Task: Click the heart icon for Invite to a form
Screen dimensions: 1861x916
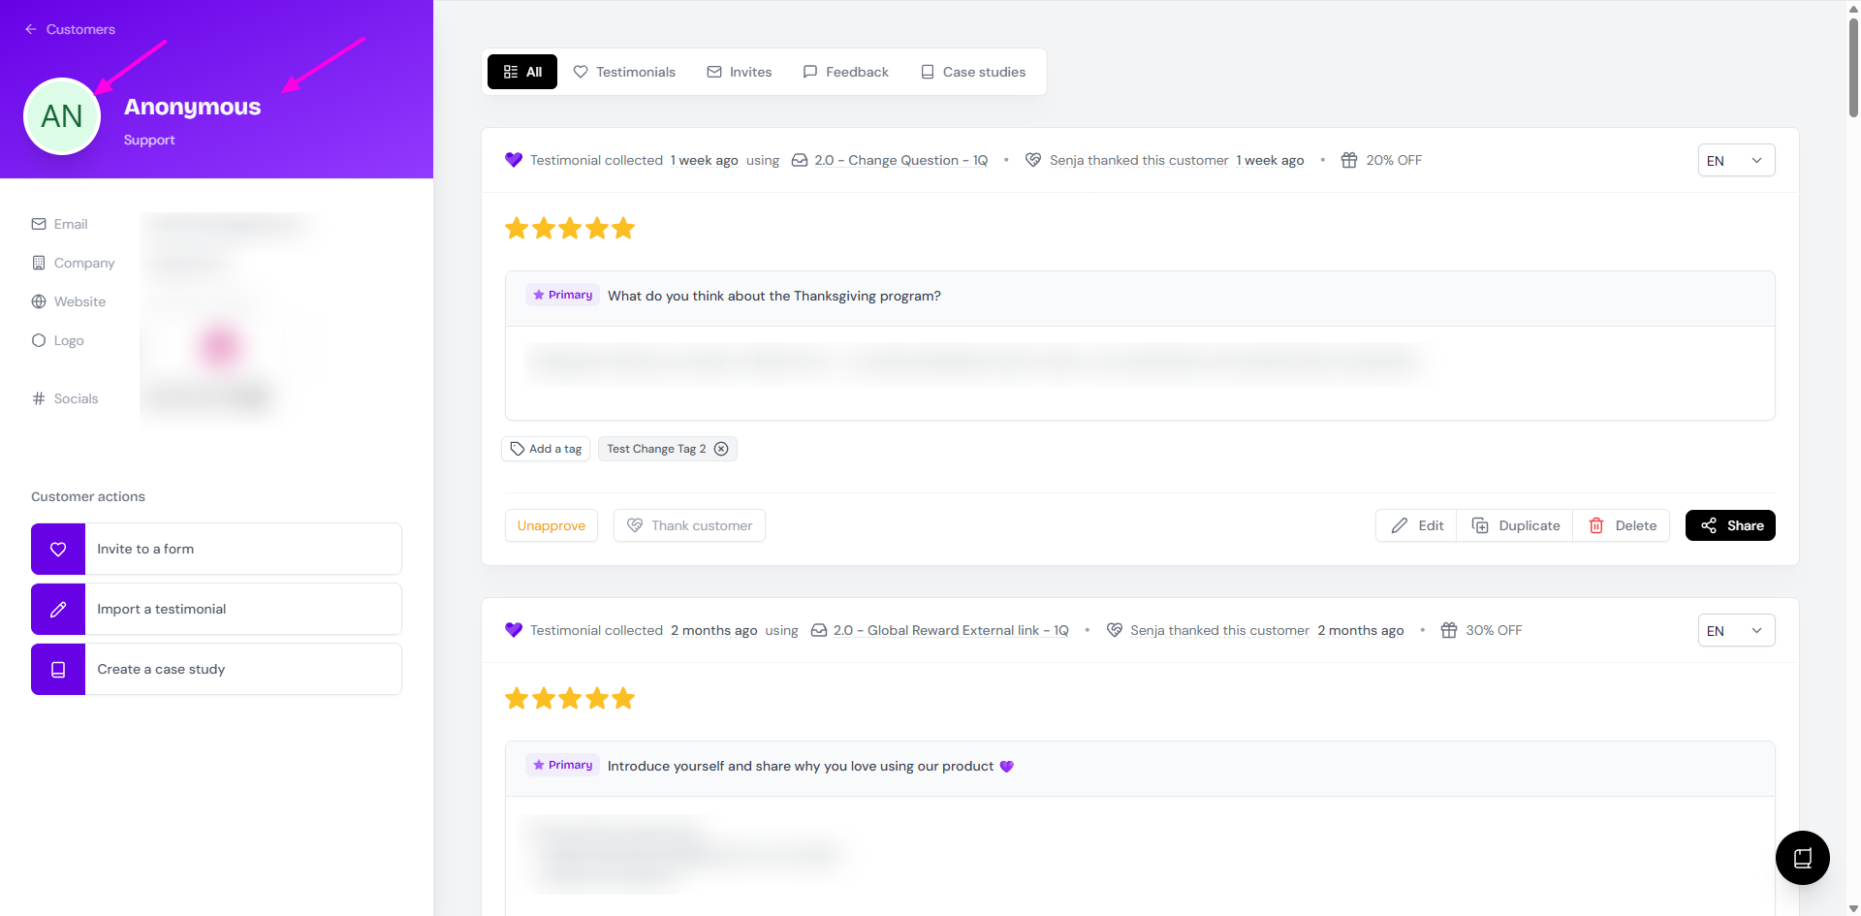Action: coord(58,549)
